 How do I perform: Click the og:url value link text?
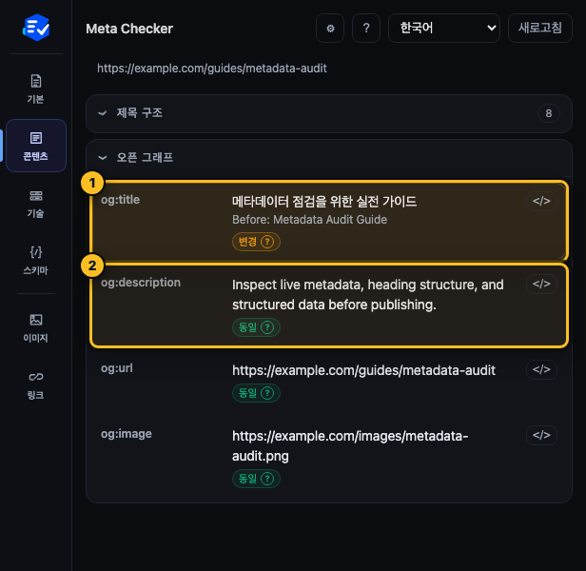[x=363, y=370]
